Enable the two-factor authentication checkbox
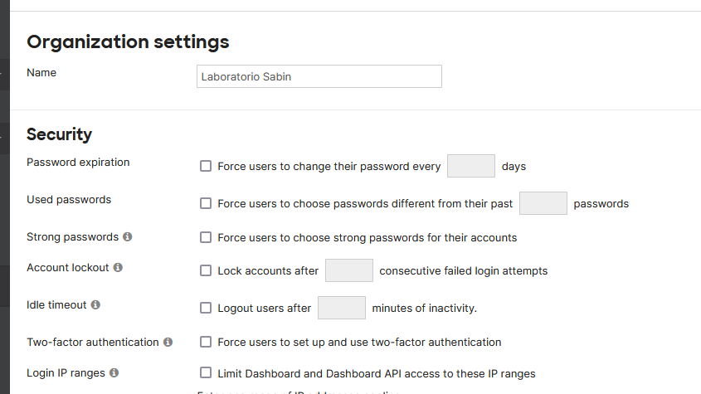Viewport: 701px width, 394px height. click(206, 342)
